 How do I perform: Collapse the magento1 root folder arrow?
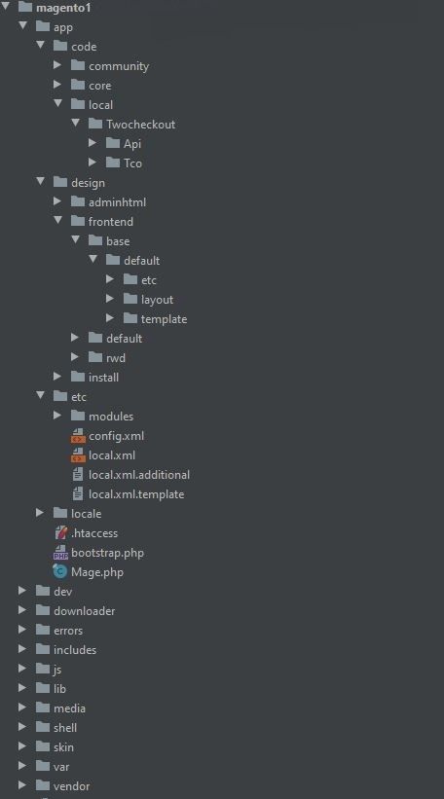click(5, 7)
